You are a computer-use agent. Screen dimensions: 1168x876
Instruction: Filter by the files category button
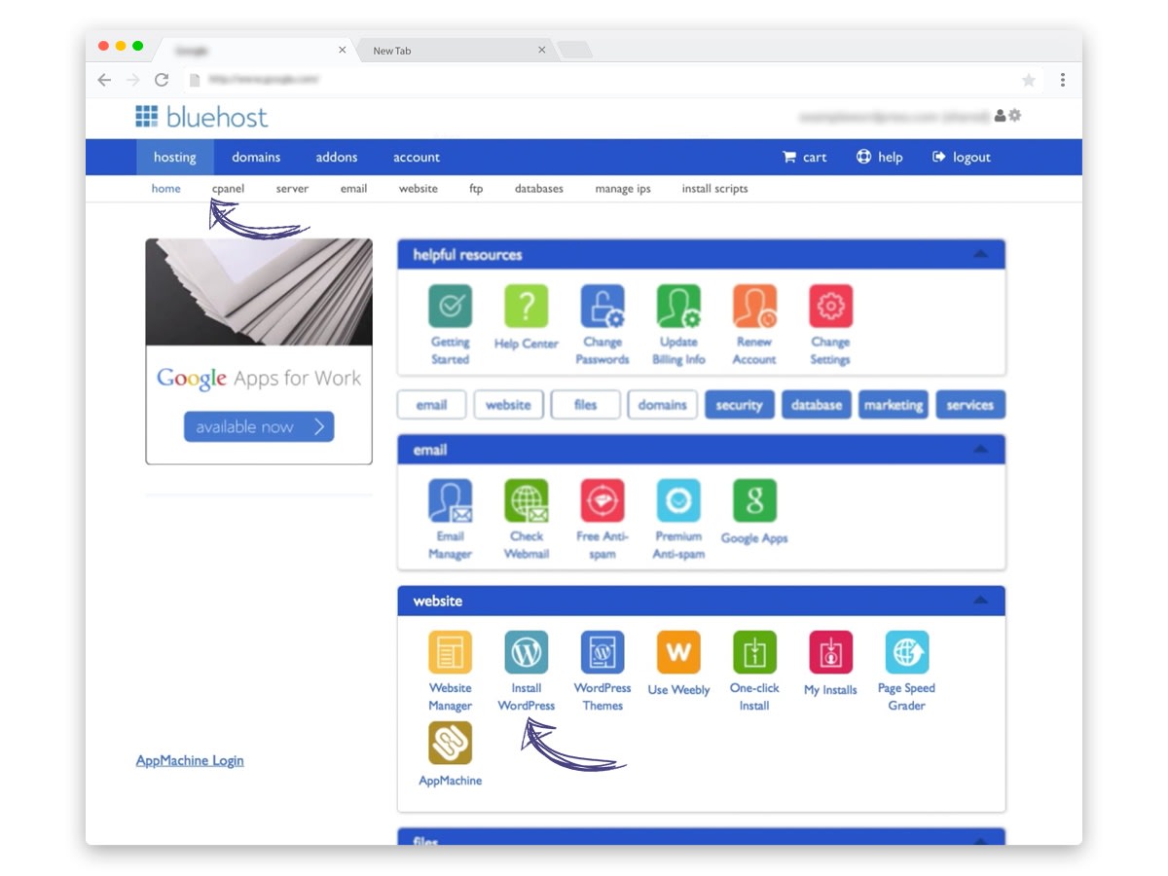pos(585,405)
